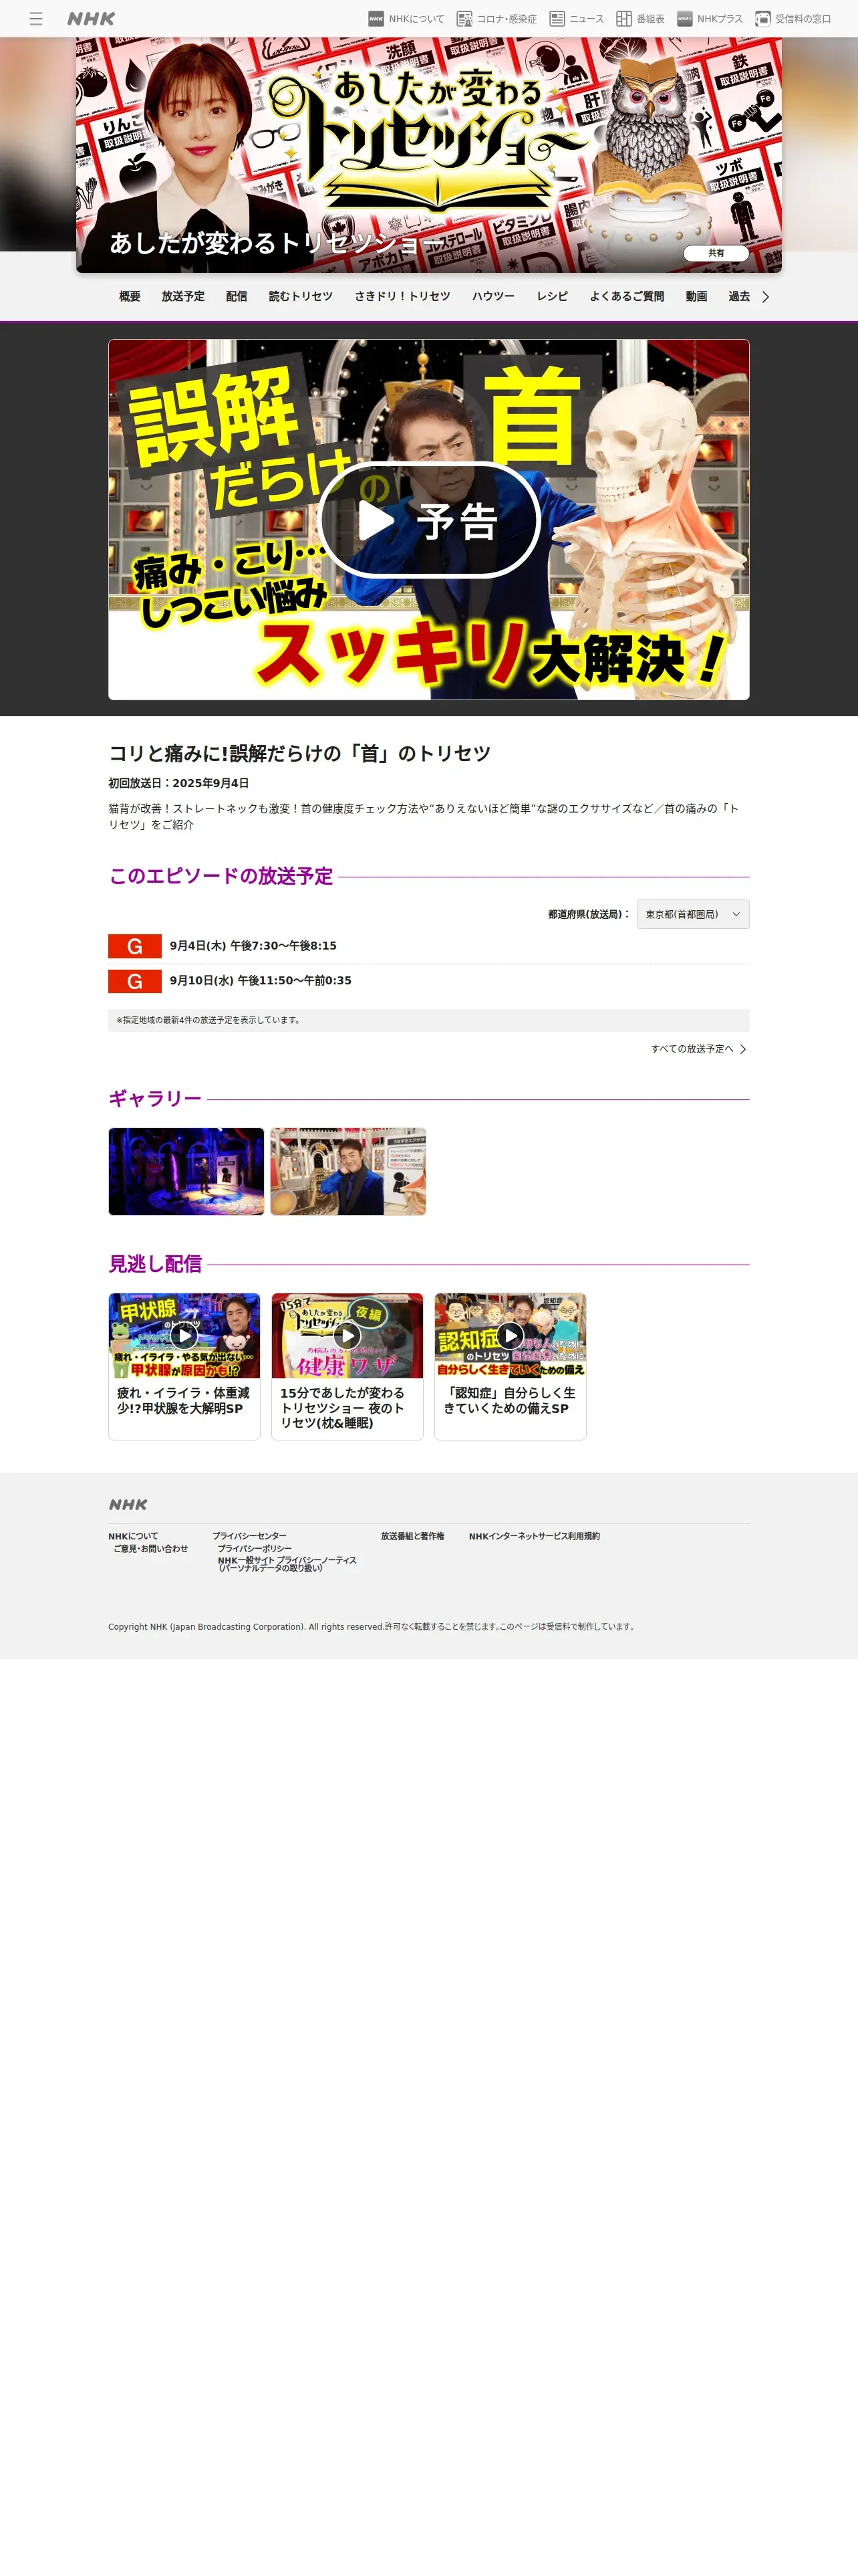The width and height of the screenshot is (858, 2576).
Task: Click the NHK logo in header
Action: pos(91,19)
